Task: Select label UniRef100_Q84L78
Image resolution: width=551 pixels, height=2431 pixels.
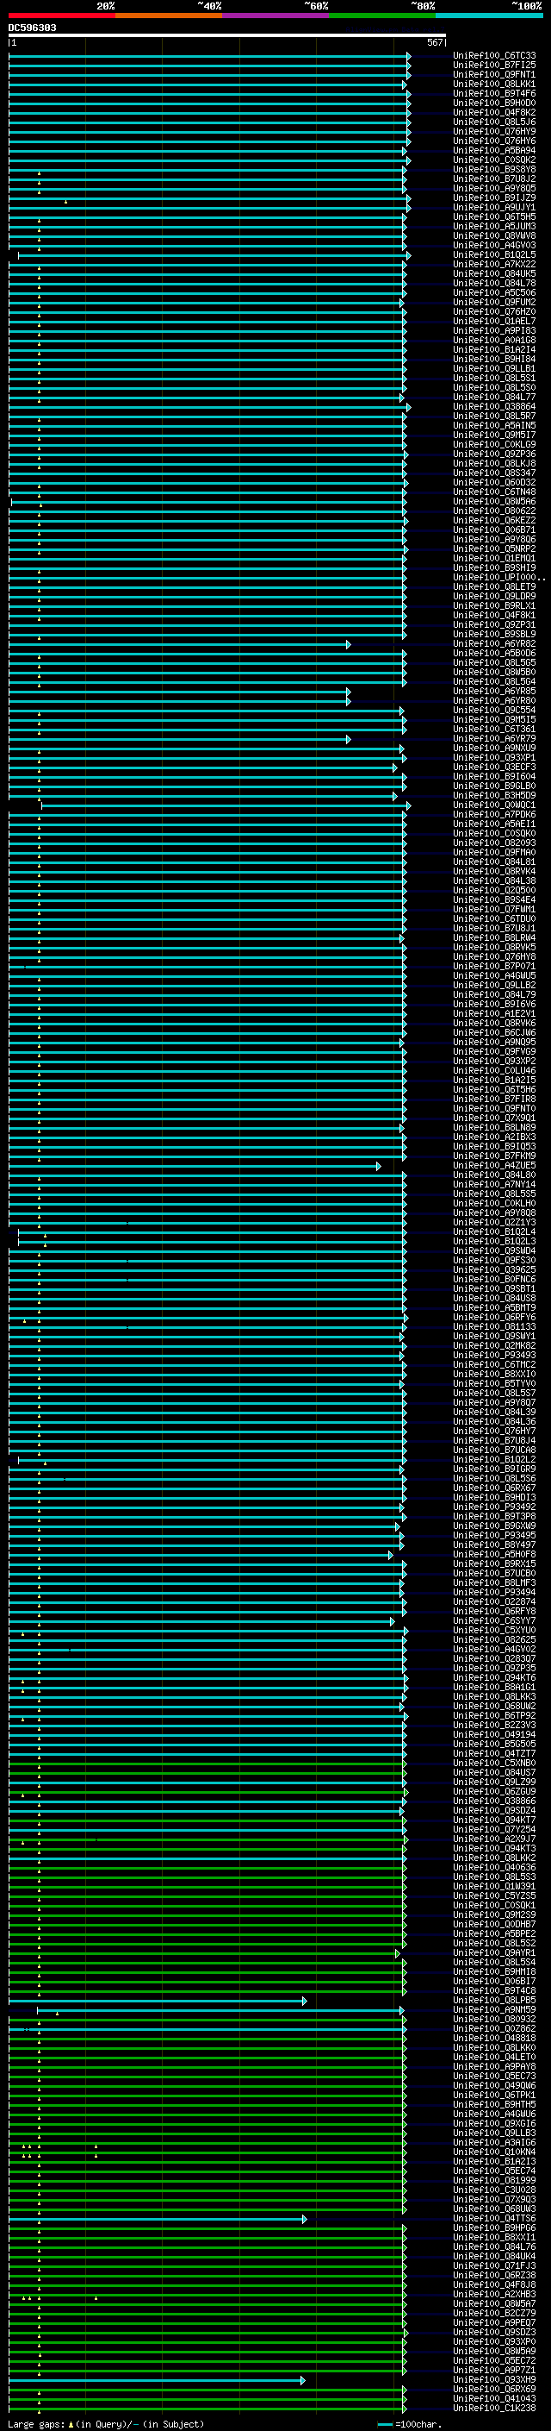Action: tap(494, 283)
